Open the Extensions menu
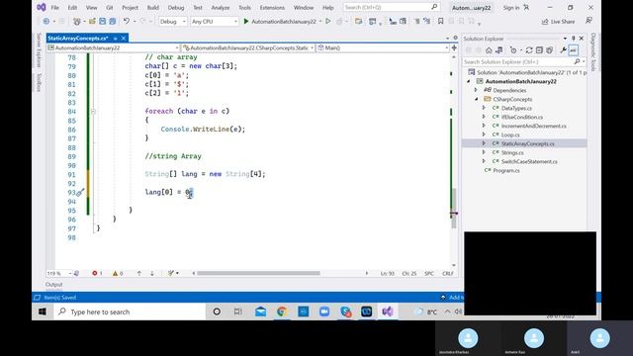 pyautogui.click(x=272, y=8)
